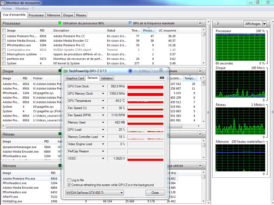274x205 pixels.
Task: Open the VDDC sensor dropdown
Action: 103,158
